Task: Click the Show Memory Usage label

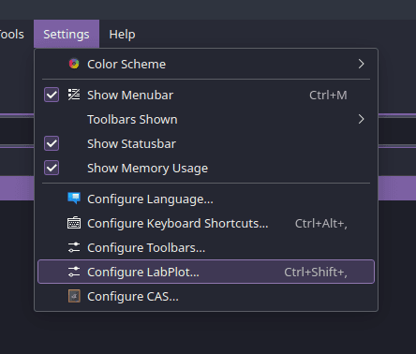Action: tap(147, 169)
